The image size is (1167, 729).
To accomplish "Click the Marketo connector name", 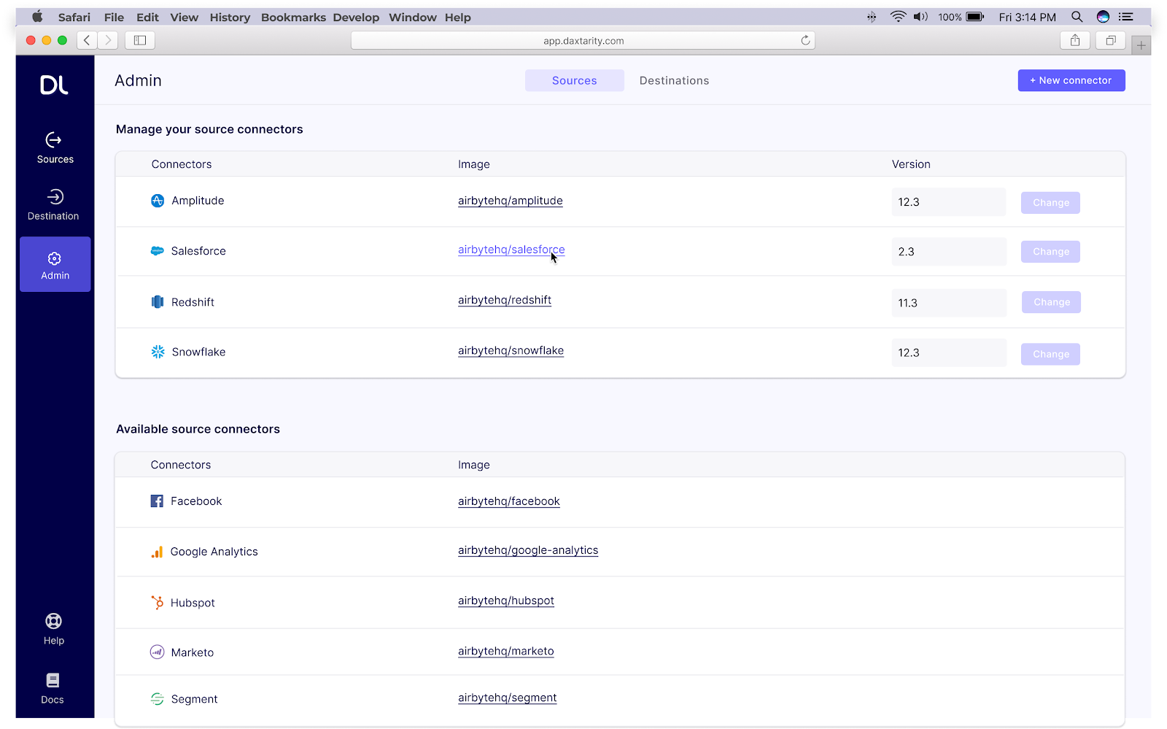I will 193,652.
